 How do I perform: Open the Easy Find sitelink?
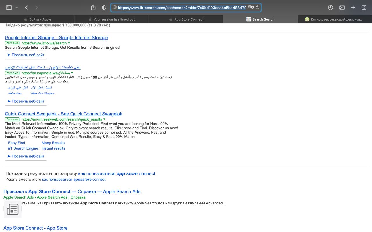click(17, 143)
